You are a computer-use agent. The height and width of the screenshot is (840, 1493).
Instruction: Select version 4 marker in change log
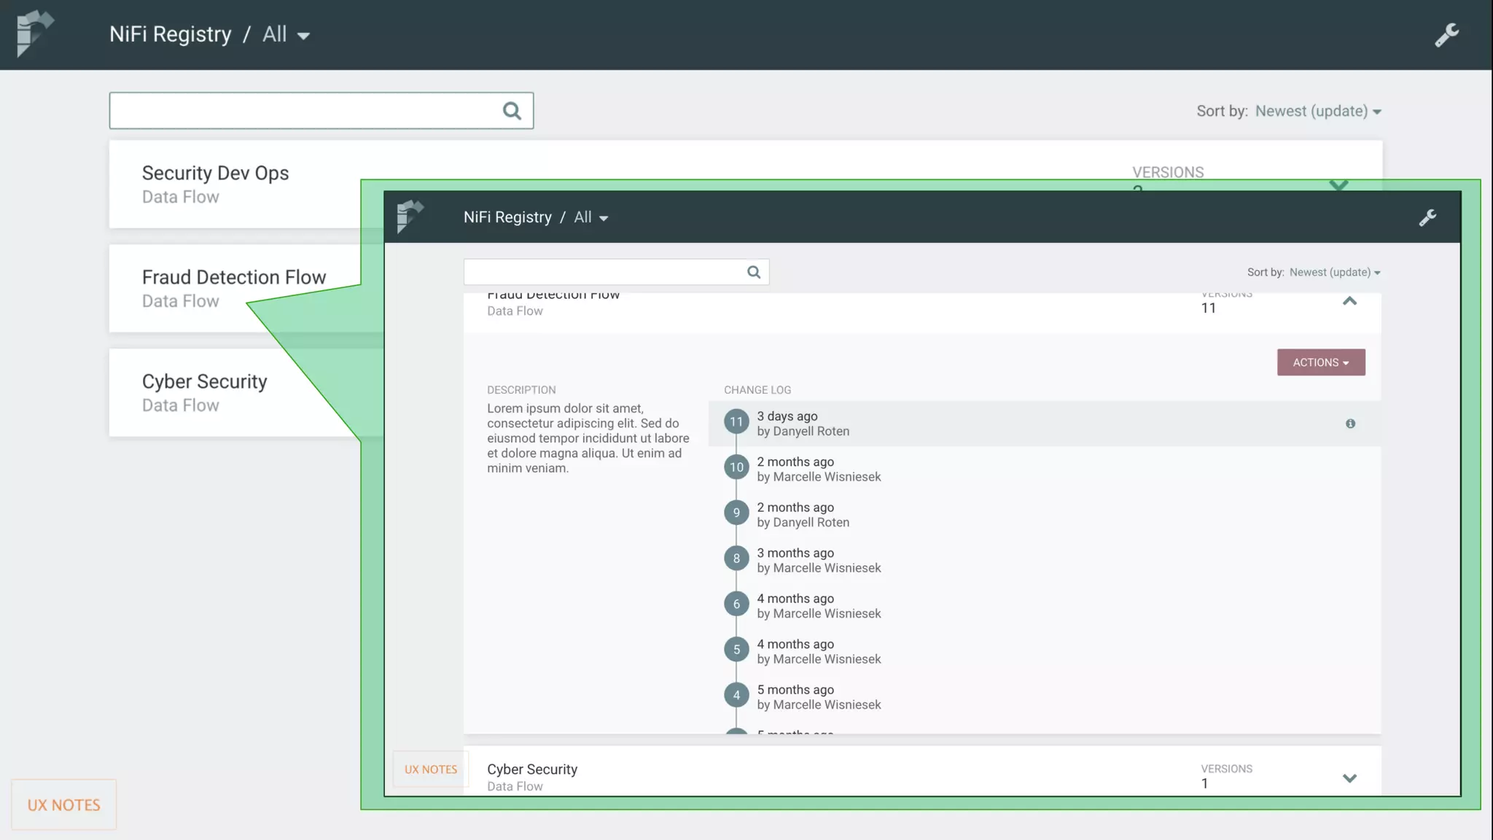coord(736,695)
